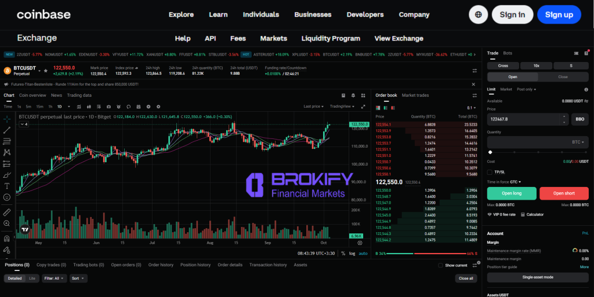
Task: Open the emoji sticker tool
Action: (x=7, y=197)
